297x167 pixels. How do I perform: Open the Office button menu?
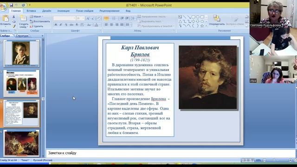point(3,7)
